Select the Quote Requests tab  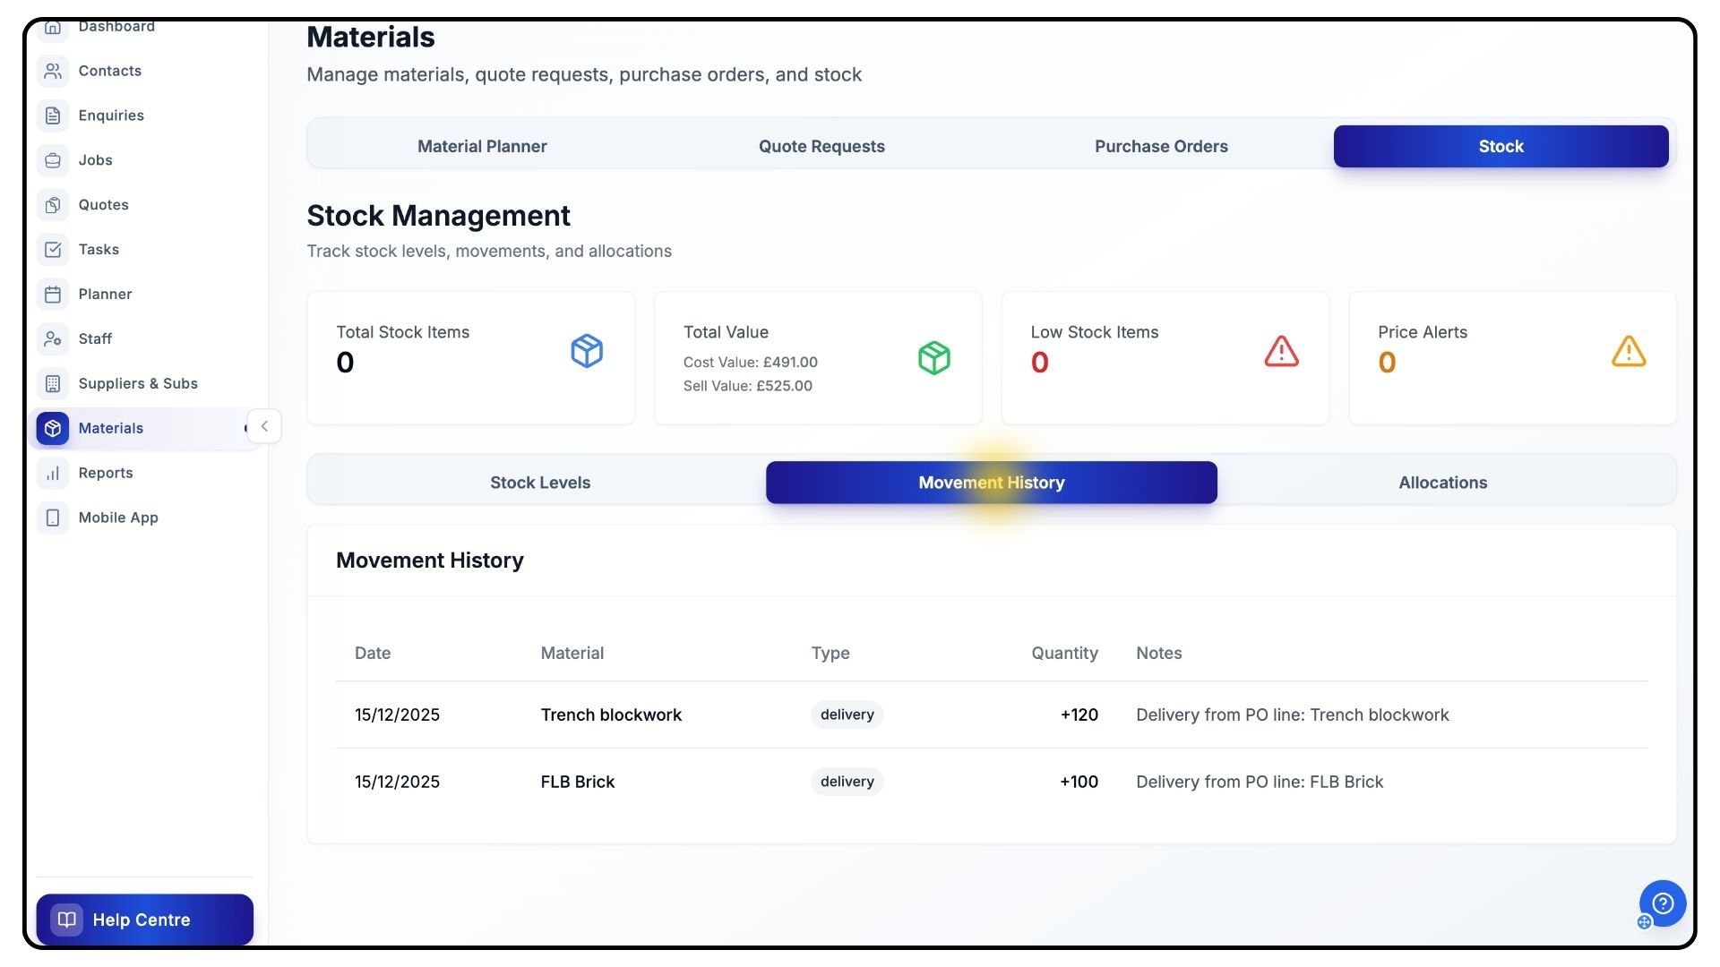[x=821, y=146]
